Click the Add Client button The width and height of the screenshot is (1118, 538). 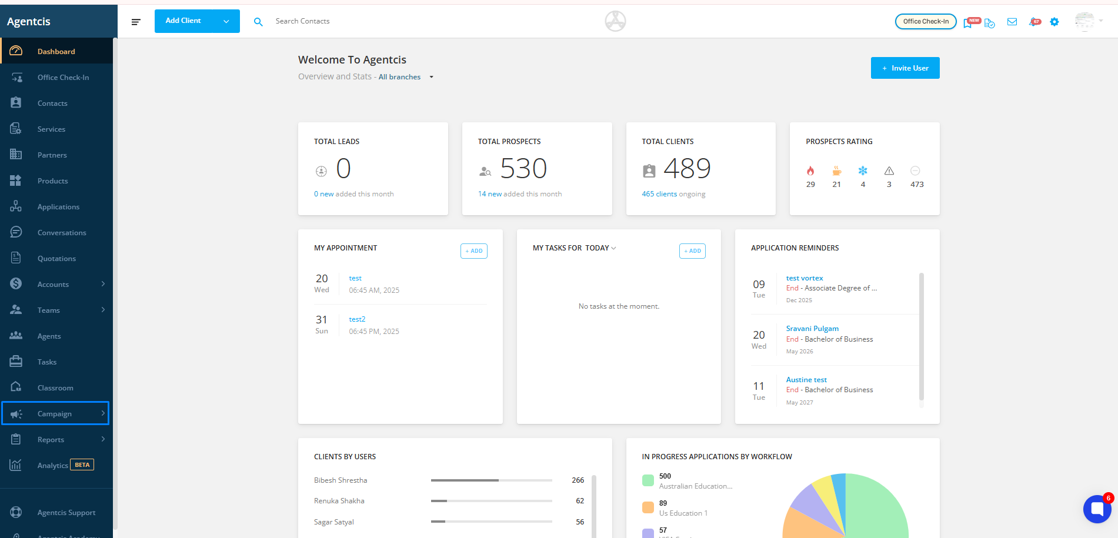pos(183,21)
